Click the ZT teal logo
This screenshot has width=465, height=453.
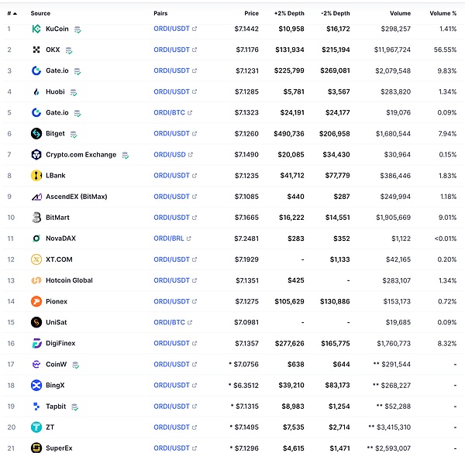coord(36,427)
